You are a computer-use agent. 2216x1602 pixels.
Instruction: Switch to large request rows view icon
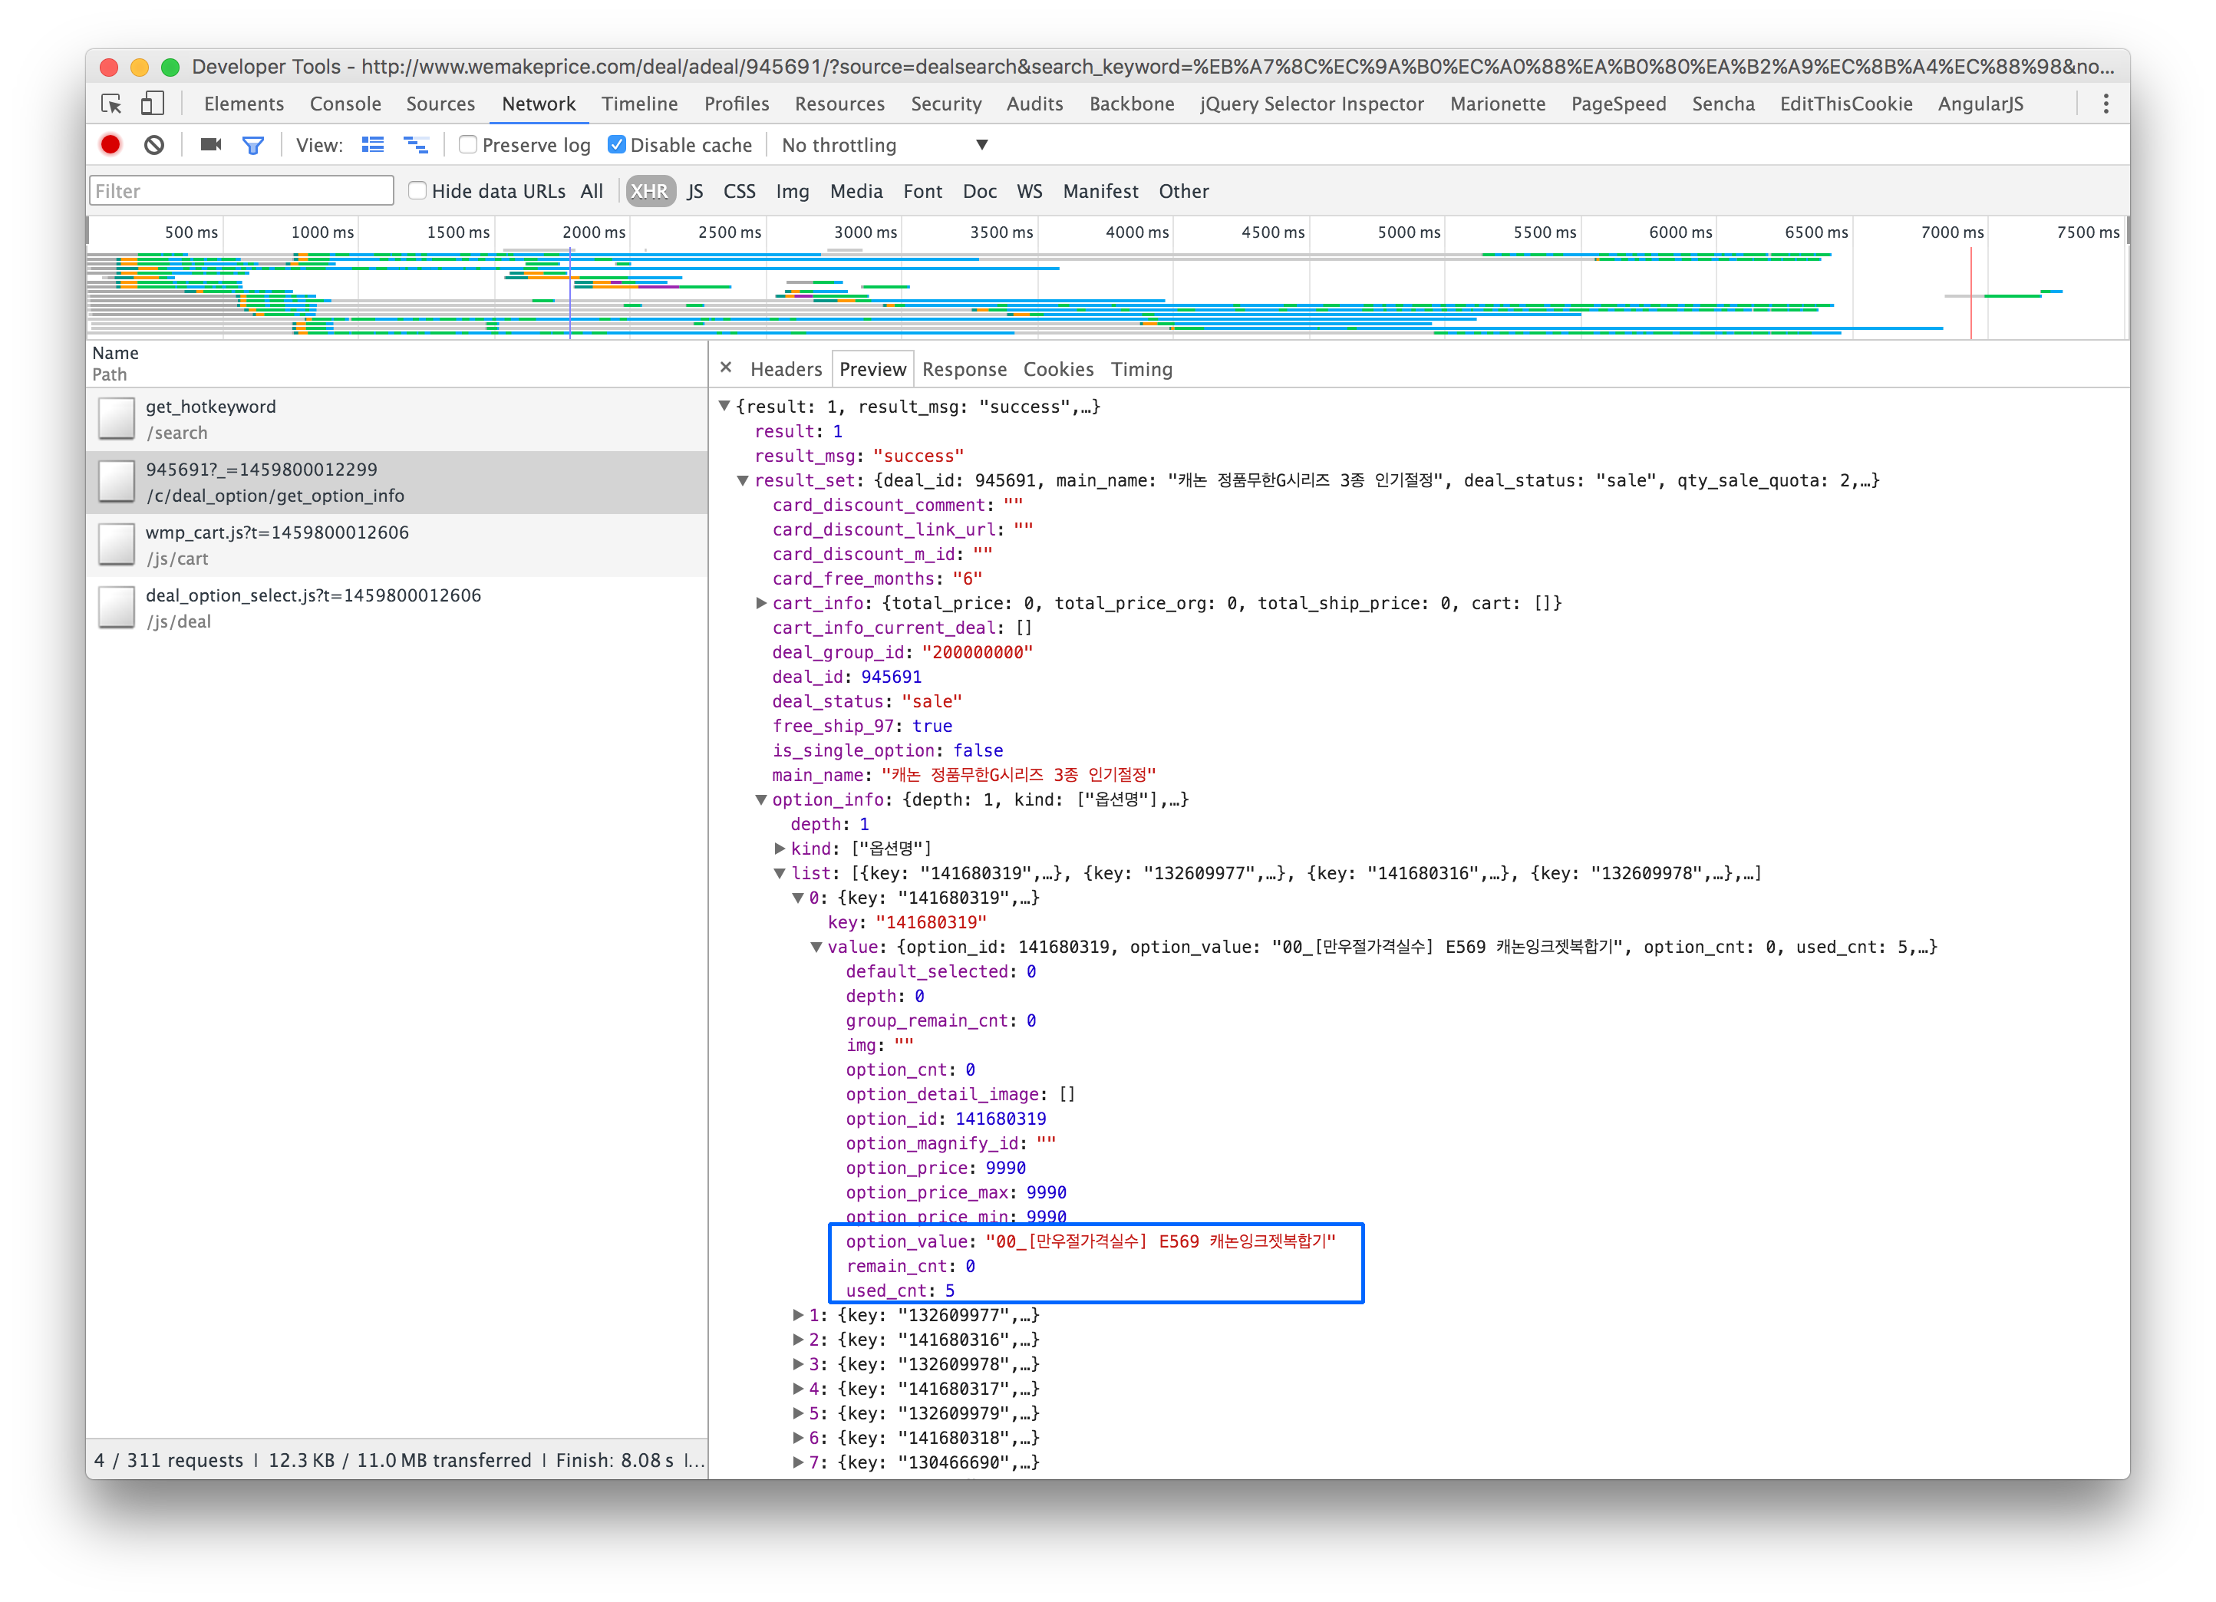(x=372, y=144)
